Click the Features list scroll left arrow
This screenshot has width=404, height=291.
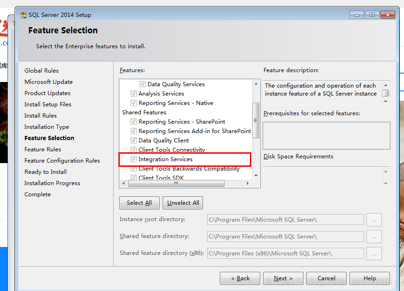pyautogui.click(x=124, y=183)
